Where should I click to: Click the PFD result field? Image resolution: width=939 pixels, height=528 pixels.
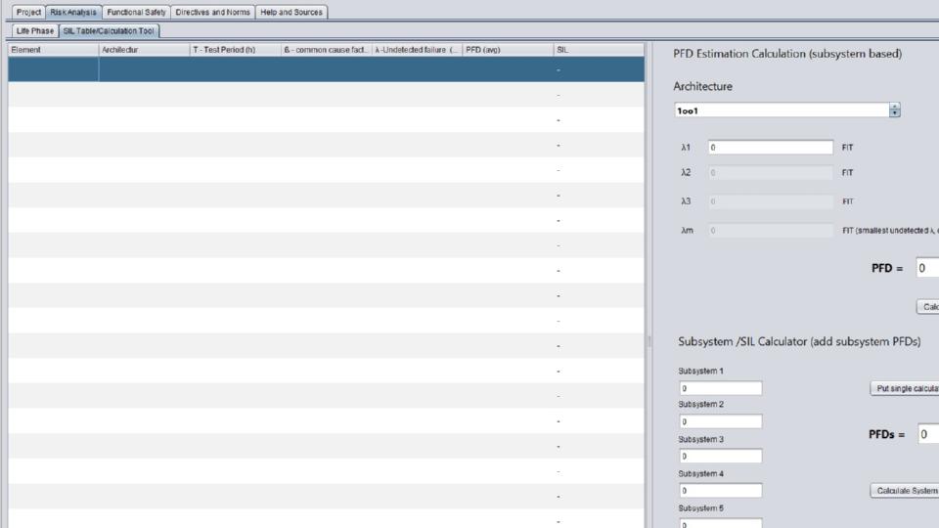[926, 268]
